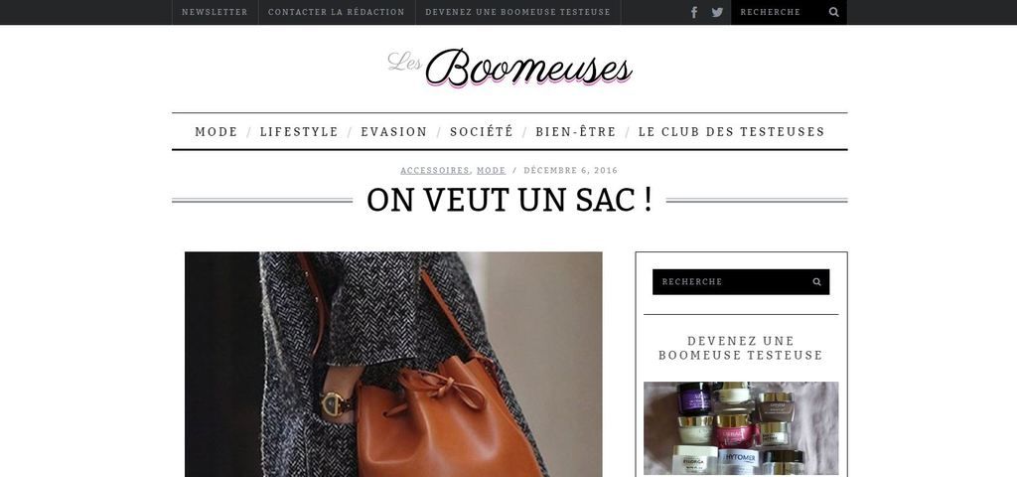1017x477 pixels.
Task: Open Le Club des Testeuses menu
Action: pyautogui.click(x=732, y=132)
